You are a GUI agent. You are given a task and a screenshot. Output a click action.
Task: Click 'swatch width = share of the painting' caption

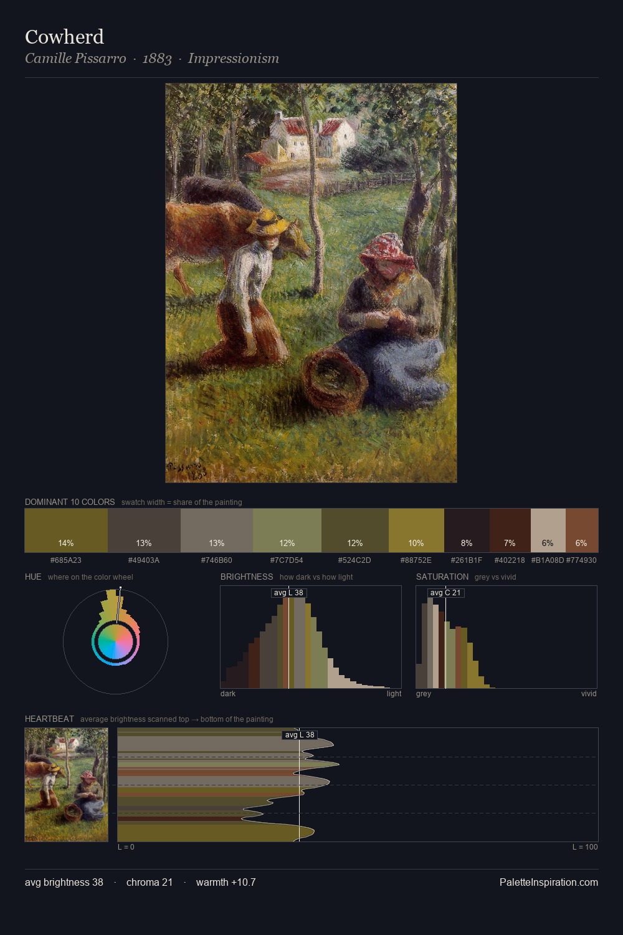[182, 502]
